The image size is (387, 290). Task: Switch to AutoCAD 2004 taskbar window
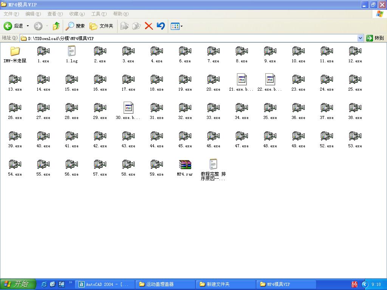[x=105, y=284]
